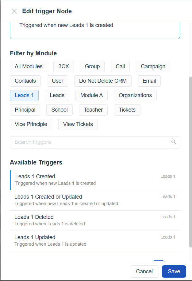Viewport: 192px width, 281px height.
Task: Filter by All Modules
Action: [x=28, y=66]
